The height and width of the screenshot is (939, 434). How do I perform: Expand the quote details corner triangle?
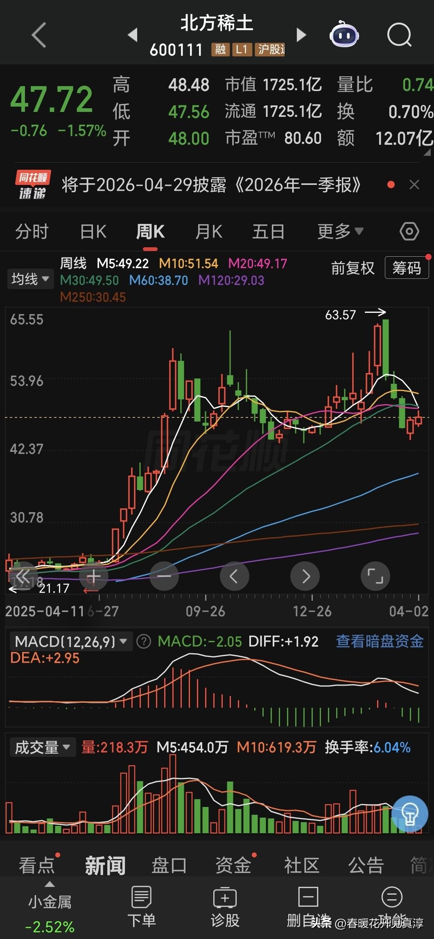click(x=427, y=153)
